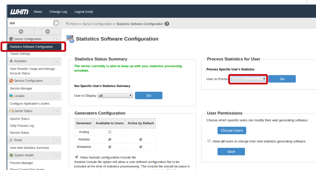Clear the search box with X icon
This screenshot has width=316, height=170.
[56, 23]
